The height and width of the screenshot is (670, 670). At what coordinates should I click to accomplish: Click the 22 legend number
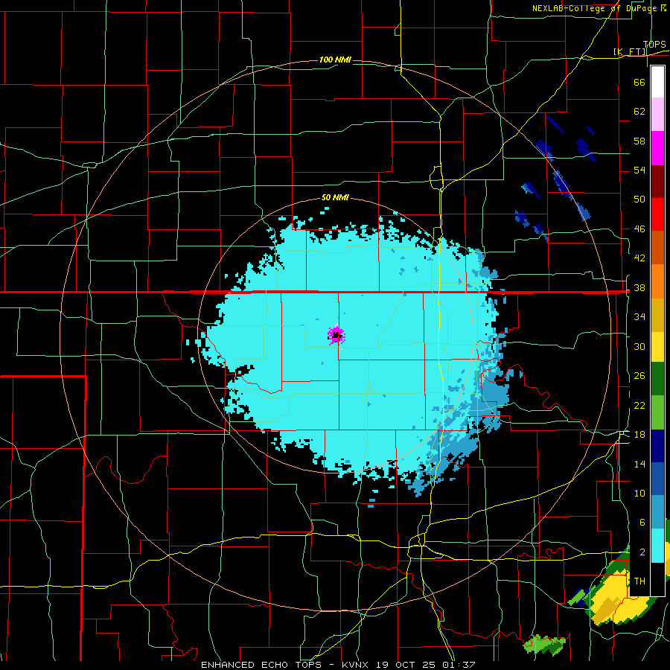639,405
